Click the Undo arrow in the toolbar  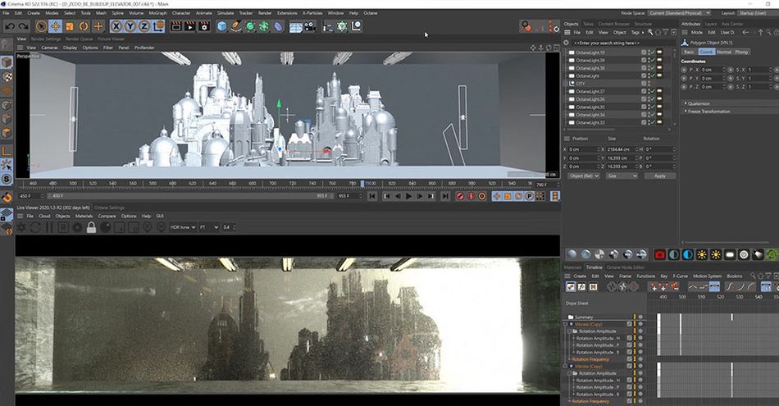(x=10, y=26)
